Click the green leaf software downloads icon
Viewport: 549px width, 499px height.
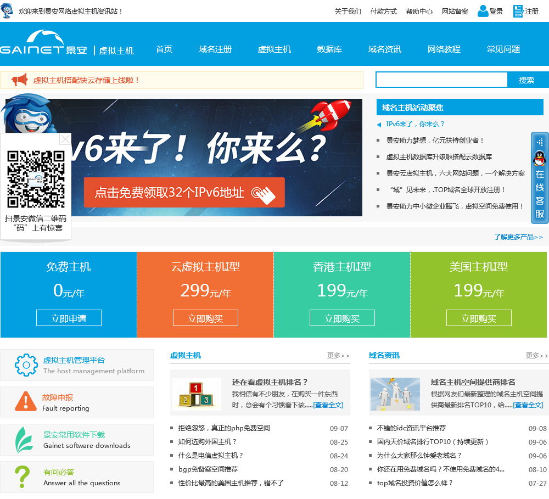(24, 440)
